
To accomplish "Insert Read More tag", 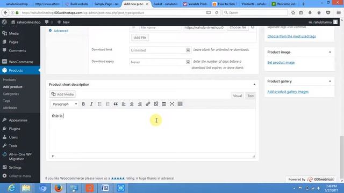I will click(x=164, y=104).
